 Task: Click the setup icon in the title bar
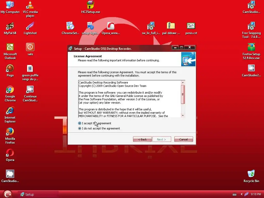70,49
